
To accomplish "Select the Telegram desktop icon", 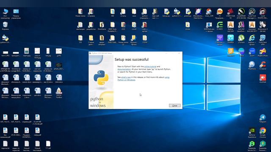I will coord(263,118).
